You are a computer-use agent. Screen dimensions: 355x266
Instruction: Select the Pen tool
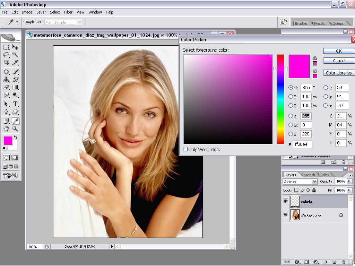[x=6, y=112]
